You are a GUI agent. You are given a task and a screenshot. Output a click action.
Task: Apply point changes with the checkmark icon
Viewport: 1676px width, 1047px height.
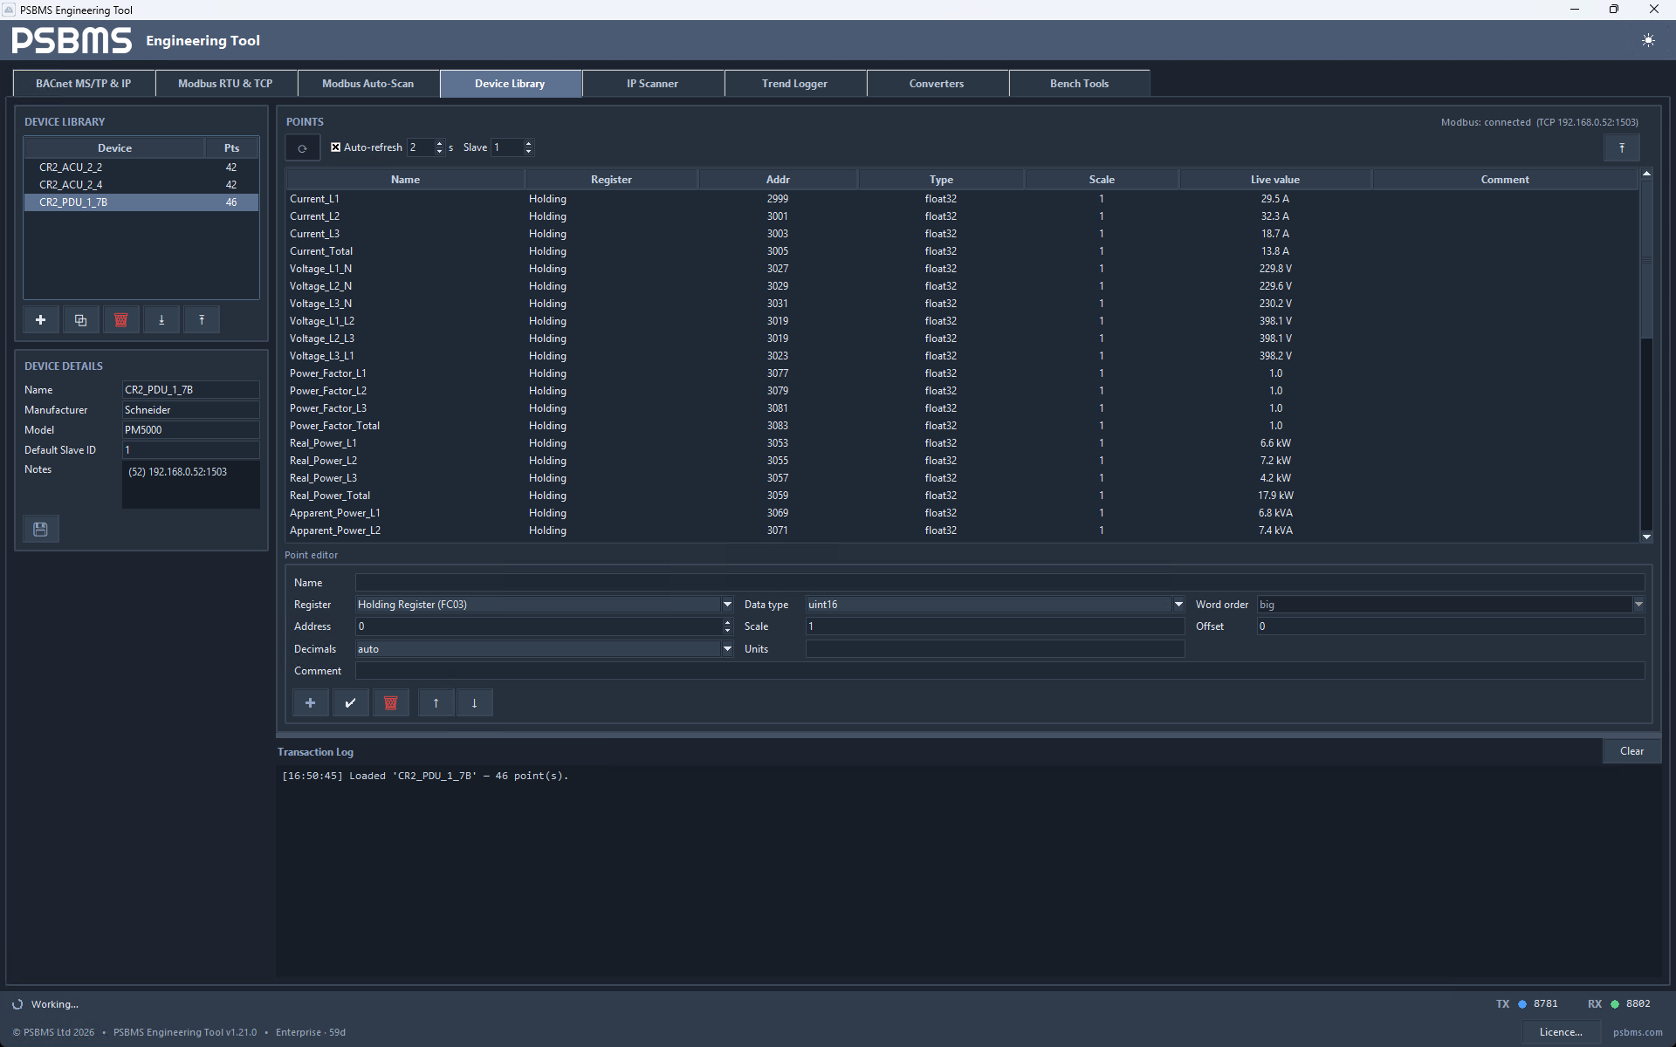(x=350, y=702)
